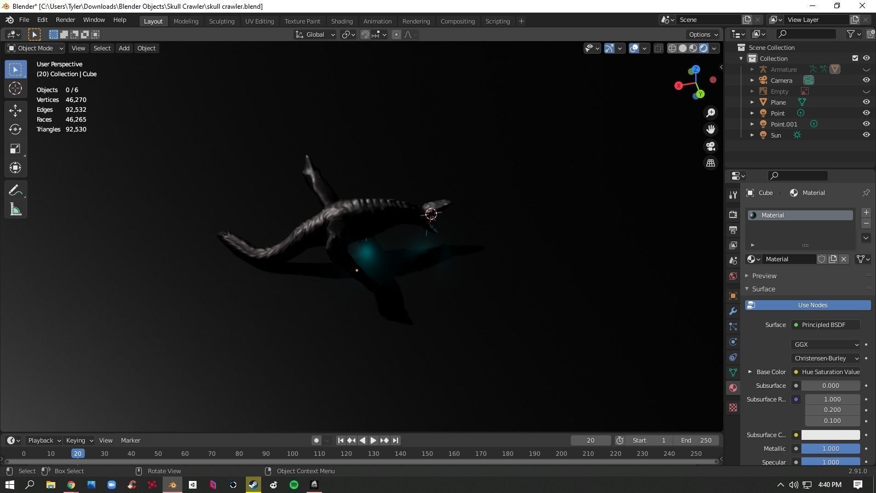Image resolution: width=876 pixels, height=493 pixels.
Task: Hide the Plane object in the outliner
Action: pos(866,102)
